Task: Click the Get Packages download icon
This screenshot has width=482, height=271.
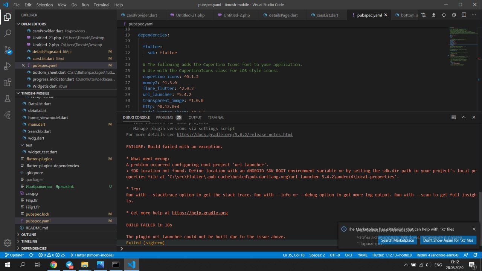Action: pos(433,15)
